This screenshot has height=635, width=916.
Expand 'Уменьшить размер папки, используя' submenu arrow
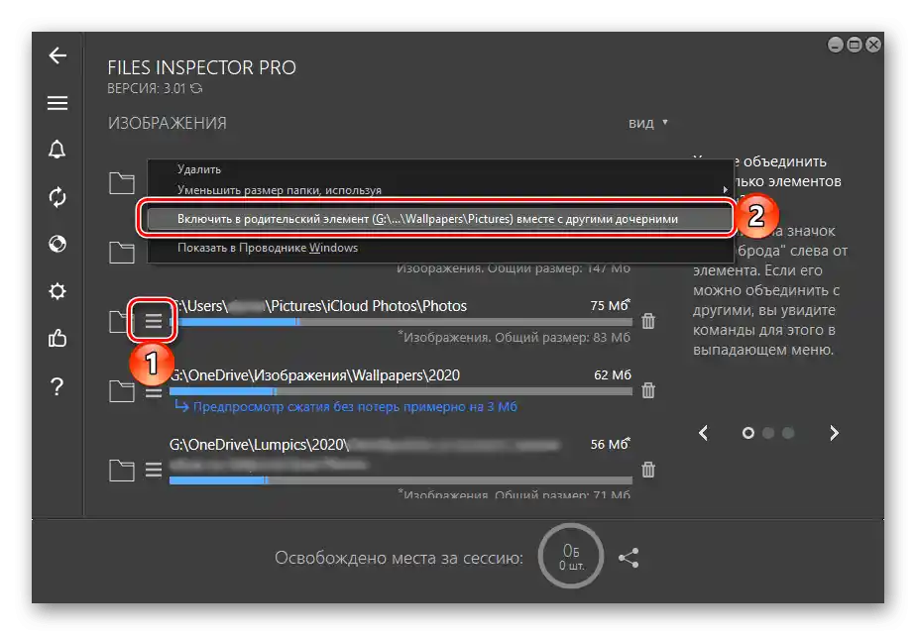click(725, 189)
